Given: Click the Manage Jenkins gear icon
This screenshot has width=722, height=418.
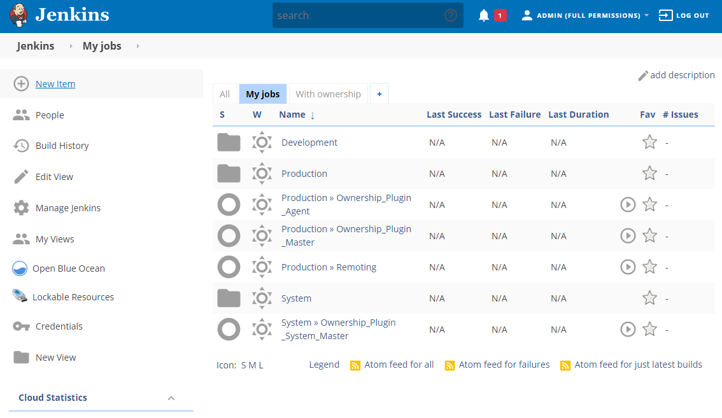Looking at the screenshot, I should pyautogui.click(x=21, y=208).
